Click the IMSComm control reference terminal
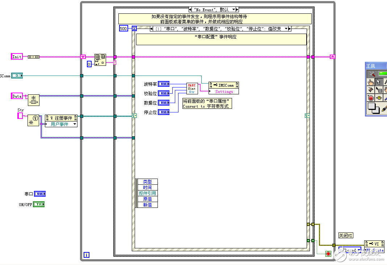Image resolution: width=387 pixels, height=265 pixels. click(17, 76)
